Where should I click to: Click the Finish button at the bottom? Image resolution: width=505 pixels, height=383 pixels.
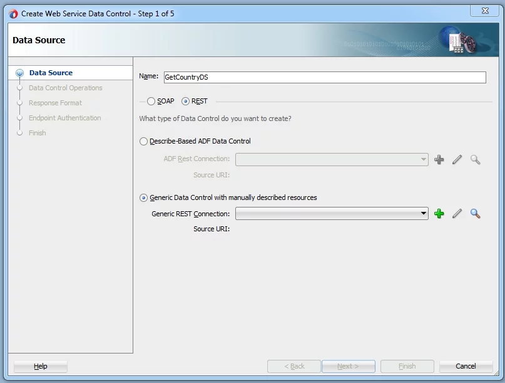tap(407, 366)
